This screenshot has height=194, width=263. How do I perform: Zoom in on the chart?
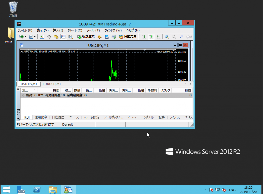click(x=166, y=37)
